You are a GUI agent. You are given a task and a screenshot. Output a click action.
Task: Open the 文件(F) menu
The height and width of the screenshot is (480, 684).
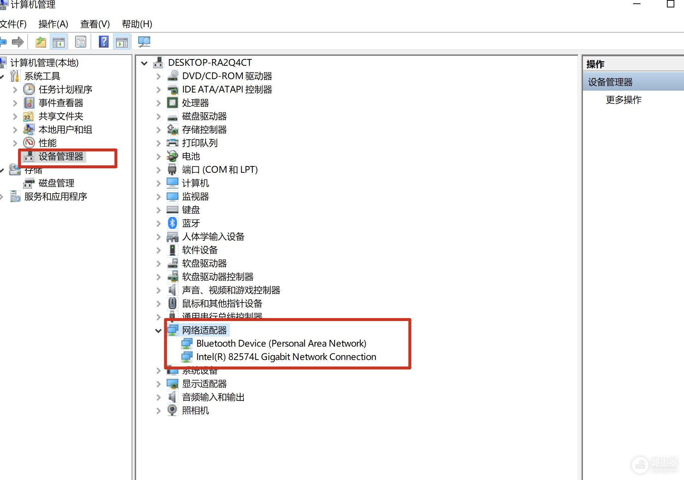pyautogui.click(x=13, y=24)
